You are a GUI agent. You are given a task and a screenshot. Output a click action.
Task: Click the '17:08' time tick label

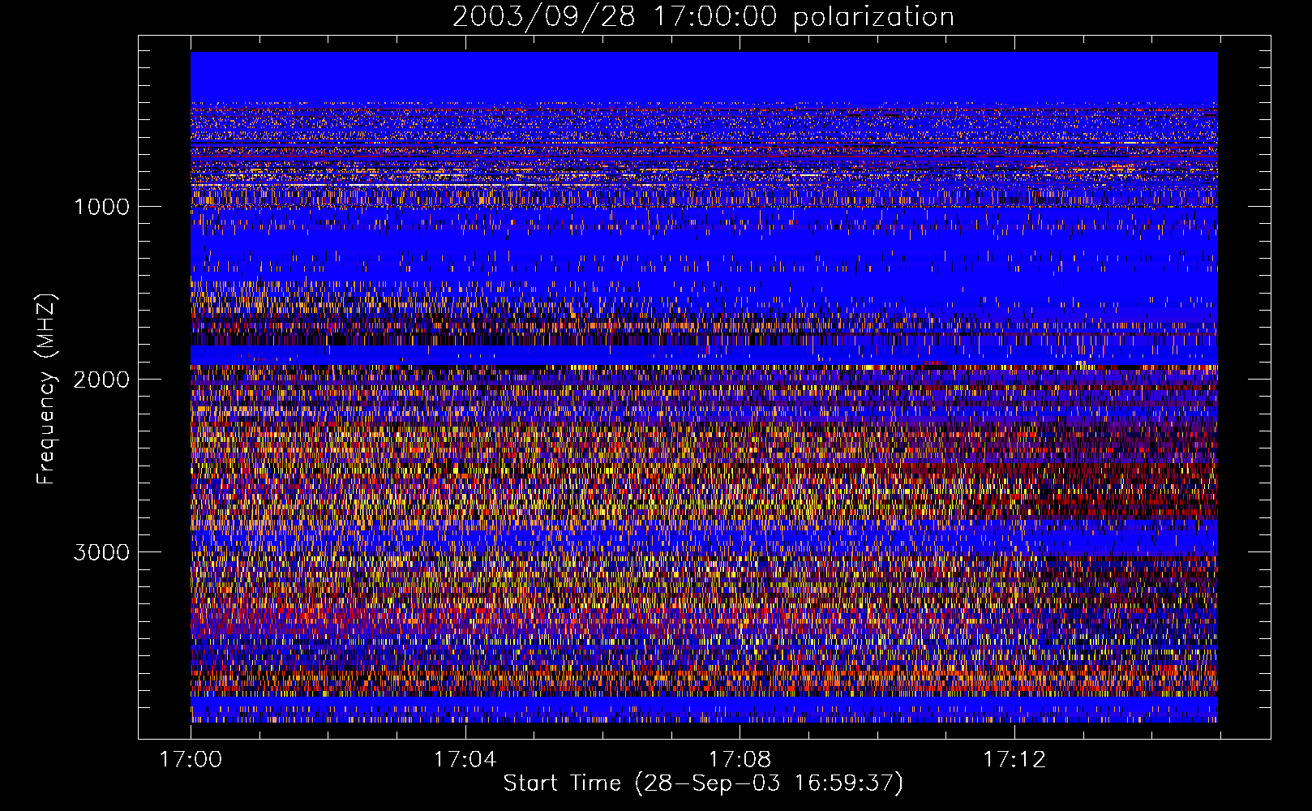pyautogui.click(x=740, y=759)
